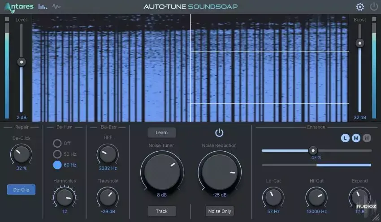Image resolution: width=381 pixels, height=222 pixels.
Task: Select the 50 Hz De-Hum option
Action: point(57,154)
